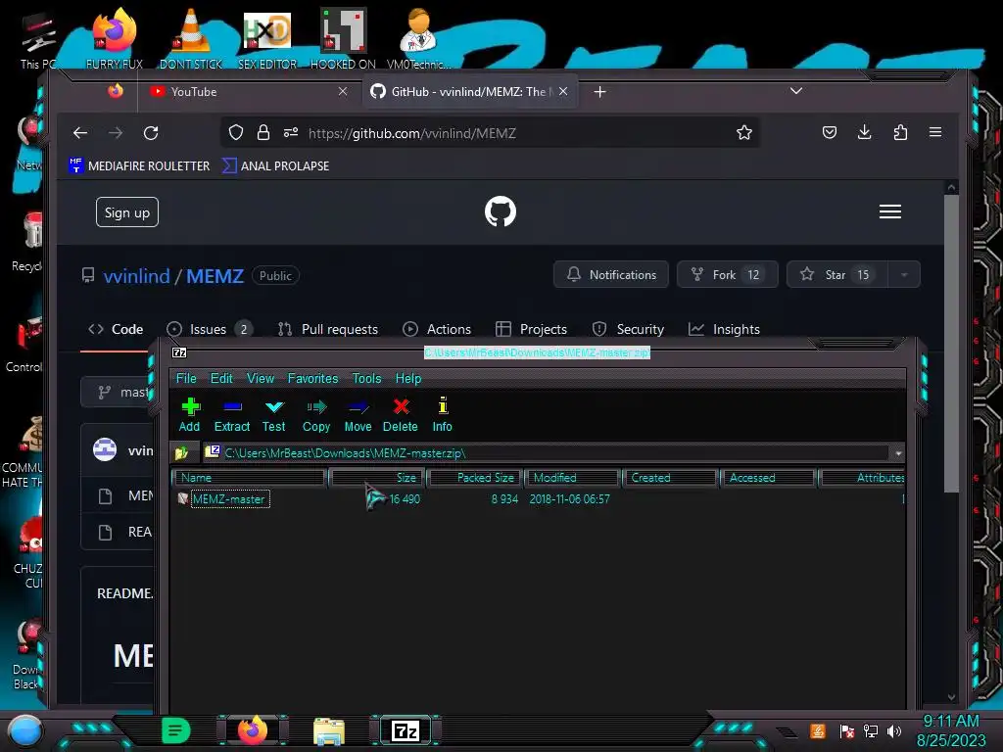The width and height of the screenshot is (1003, 752).
Task: Bookmark this page with the star icon
Action: pyautogui.click(x=744, y=133)
